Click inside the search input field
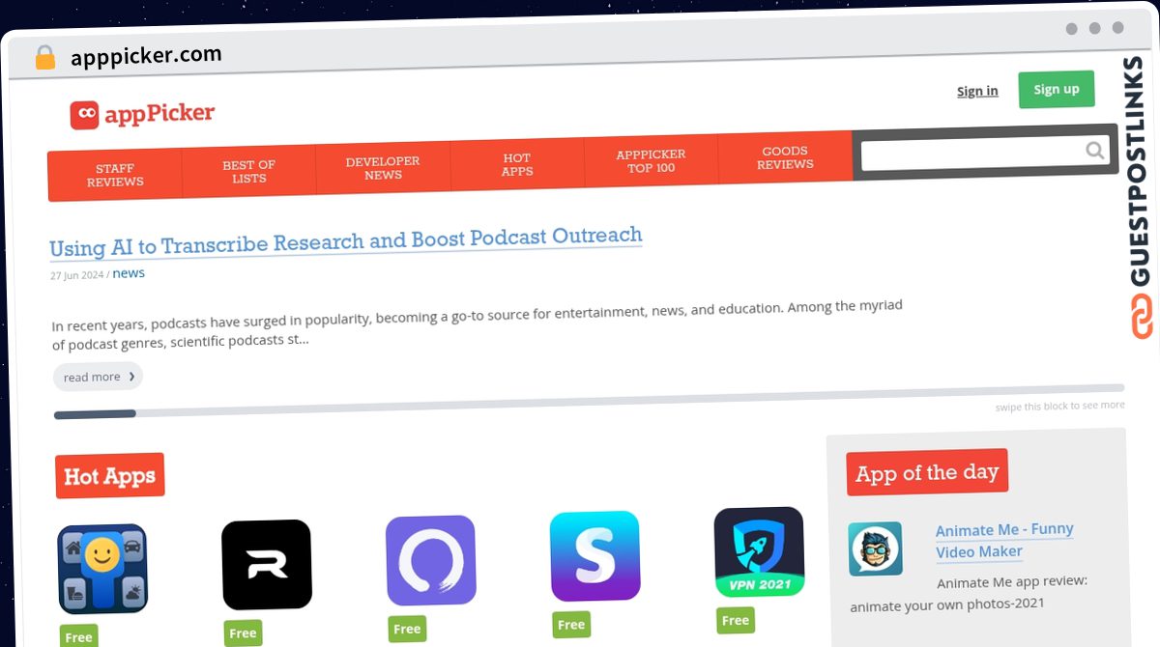This screenshot has height=647, width=1160. [x=972, y=154]
